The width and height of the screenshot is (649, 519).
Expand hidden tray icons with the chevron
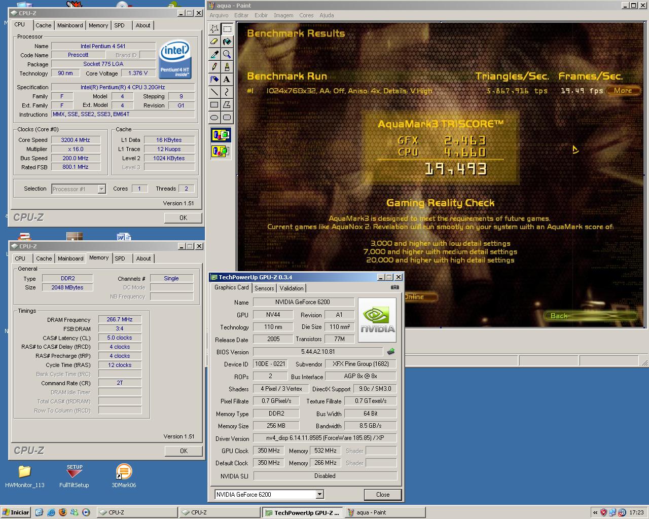click(x=594, y=512)
